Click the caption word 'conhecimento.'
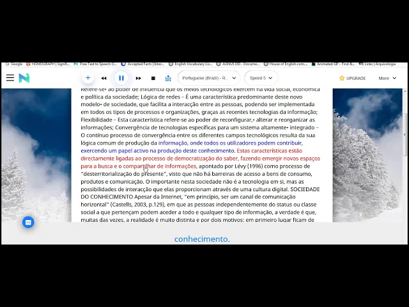409x307 pixels. [x=202, y=239]
